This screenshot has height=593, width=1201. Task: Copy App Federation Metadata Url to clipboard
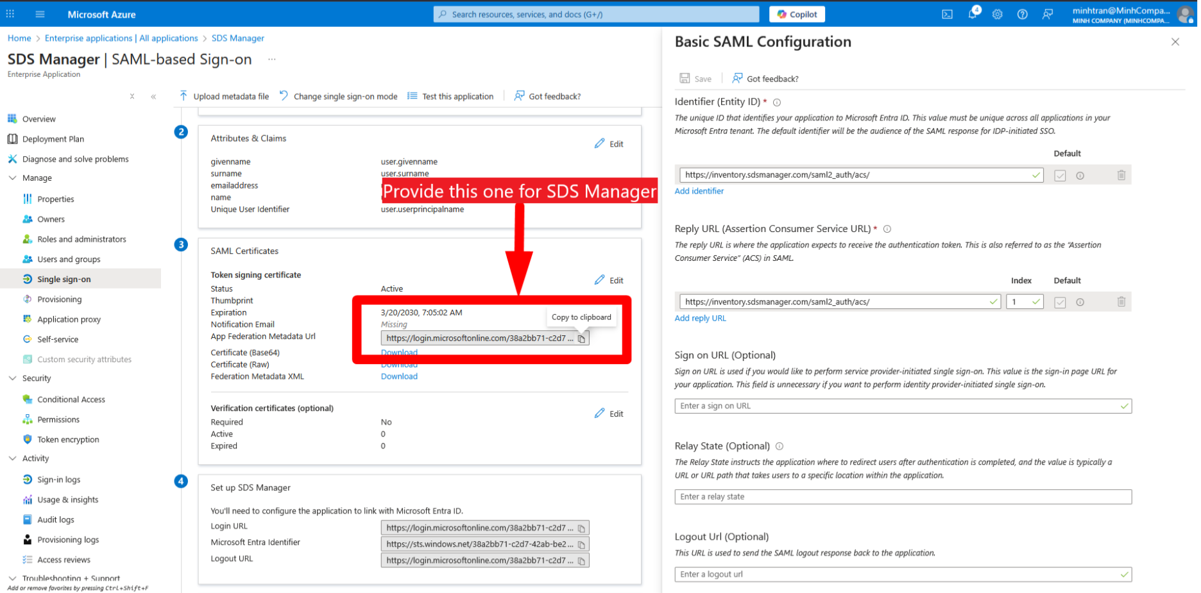[x=581, y=338]
